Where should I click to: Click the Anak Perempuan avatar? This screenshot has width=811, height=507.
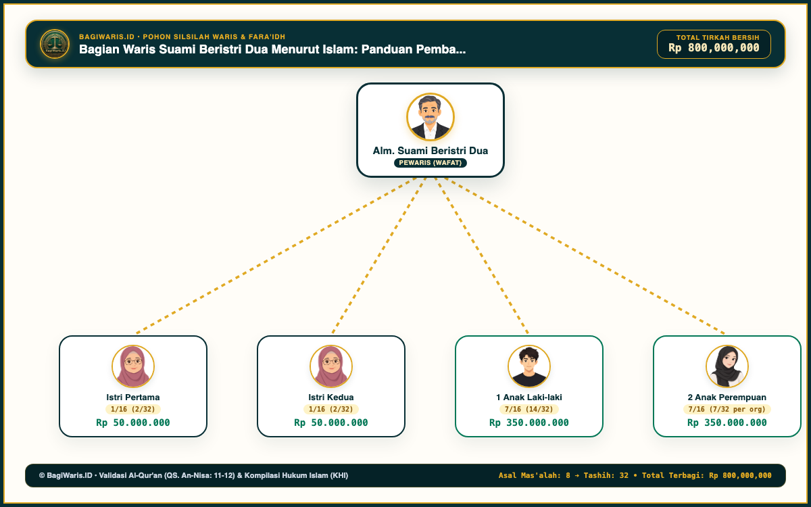[x=727, y=366]
